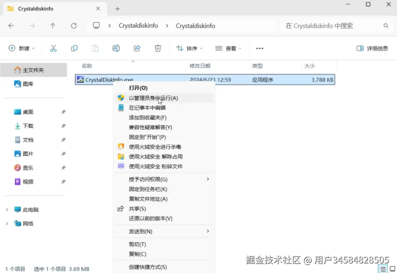Expand breadcrumb chevron between Crystaldiskinfo folders
The height and width of the screenshot is (273, 397).
tap(167, 26)
